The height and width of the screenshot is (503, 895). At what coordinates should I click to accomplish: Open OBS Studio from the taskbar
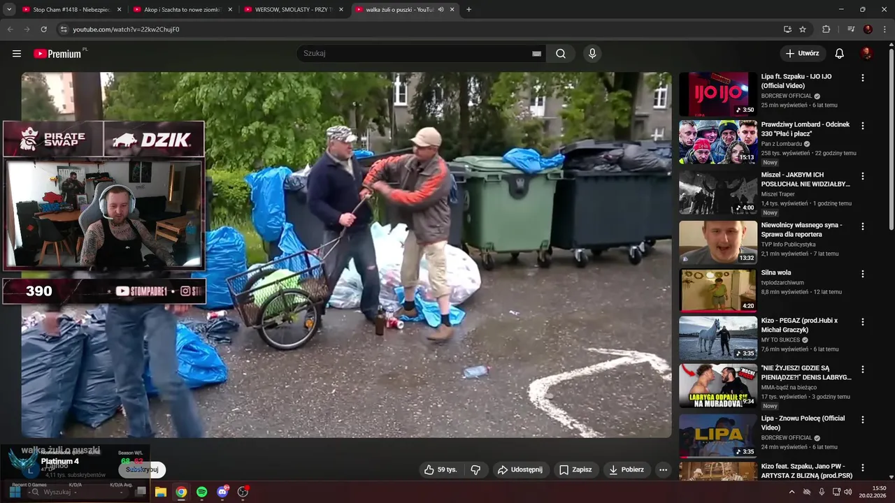pyautogui.click(x=243, y=492)
